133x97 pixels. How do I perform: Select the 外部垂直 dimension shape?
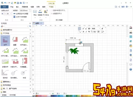pos(24,63)
